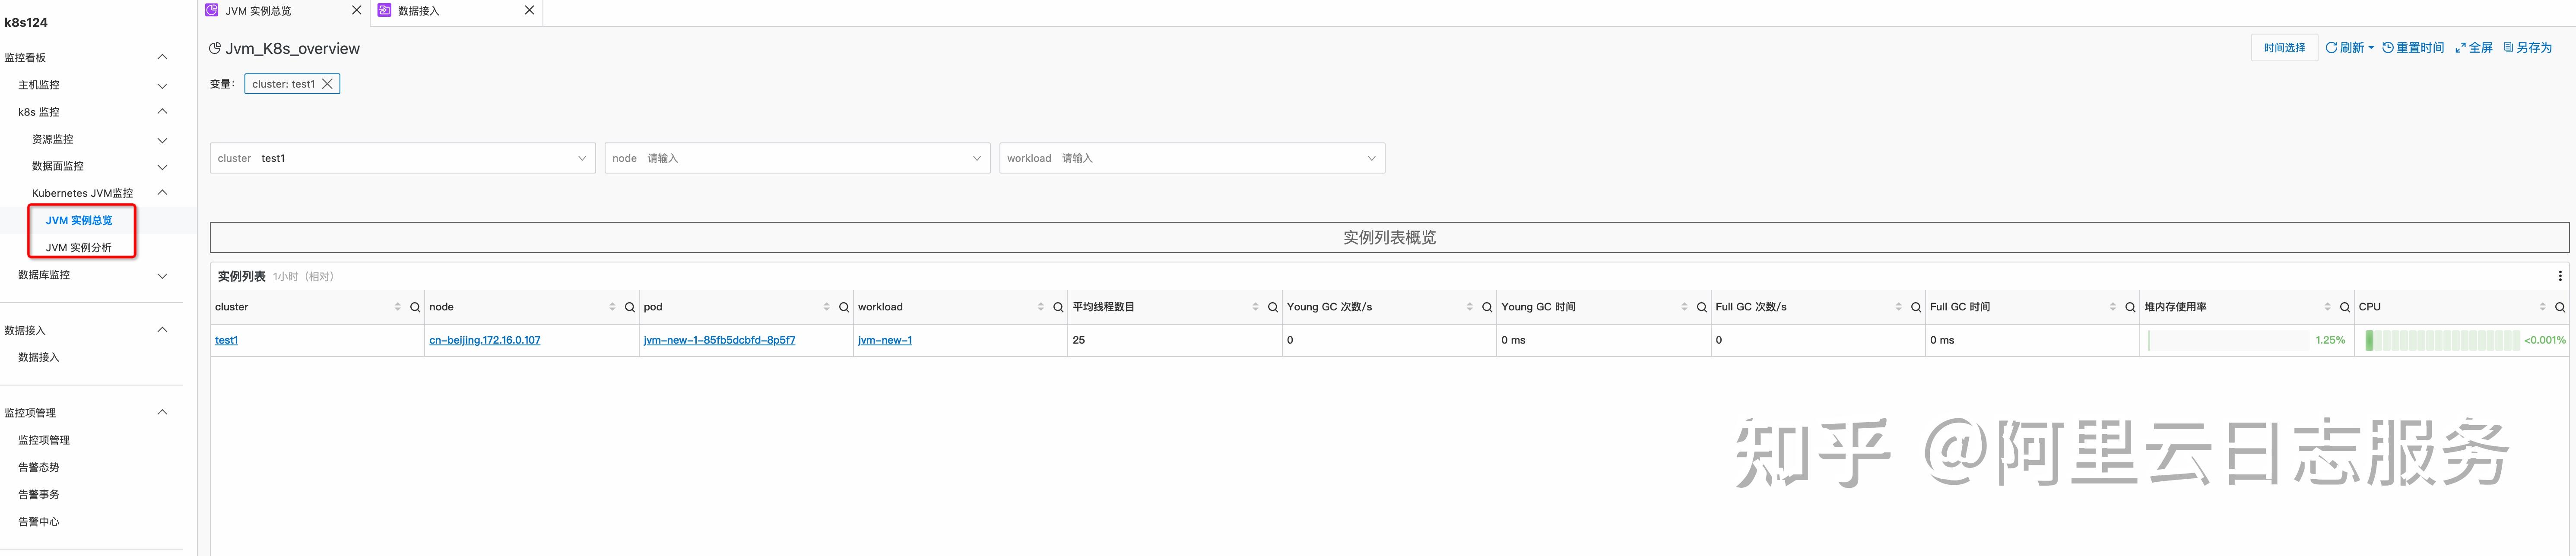This screenshot has height=556, width=2576.
Task: Select JVM 实例分析 in the sidebar
Action: point(80,247)
